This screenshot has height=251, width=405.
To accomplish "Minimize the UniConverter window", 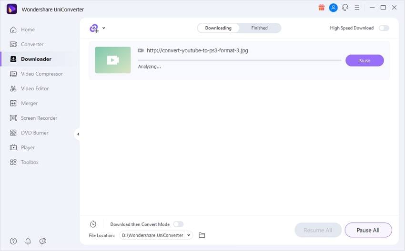I will (372, 8).
